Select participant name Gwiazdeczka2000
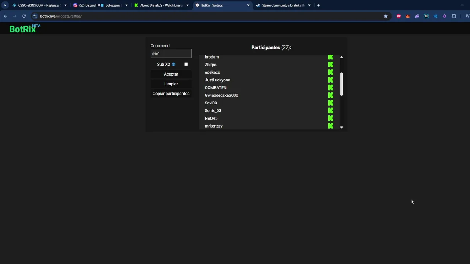 coord(221,95)
